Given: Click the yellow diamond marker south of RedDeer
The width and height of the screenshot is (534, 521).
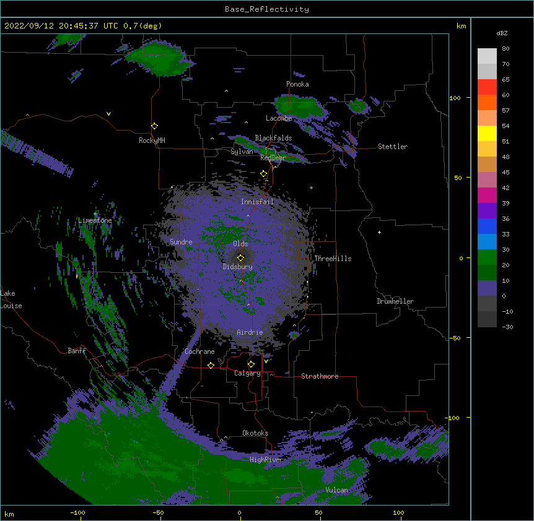Looking at the screenshot, I should tap(264, 174).
